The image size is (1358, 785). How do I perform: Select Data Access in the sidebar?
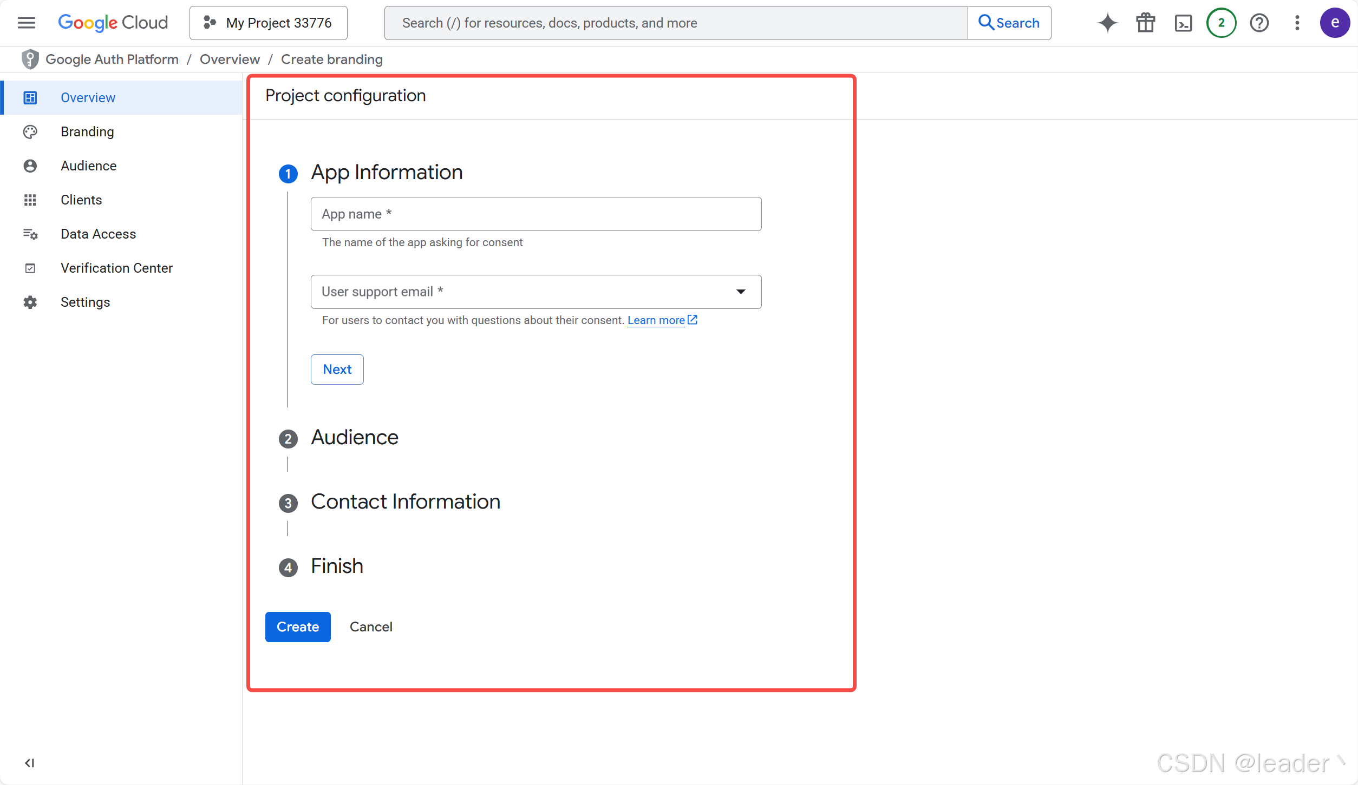(x=98, y=234)
